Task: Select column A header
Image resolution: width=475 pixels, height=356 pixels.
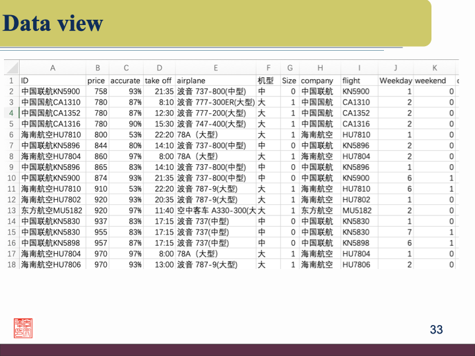Action: 53,68
